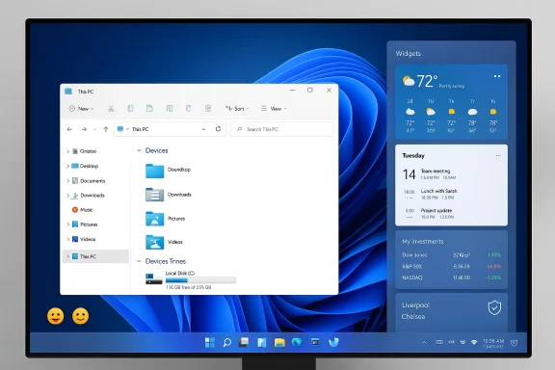
Task: Click the volume icon in system tray
Action: pyautogui.click(x=451, y=342)
